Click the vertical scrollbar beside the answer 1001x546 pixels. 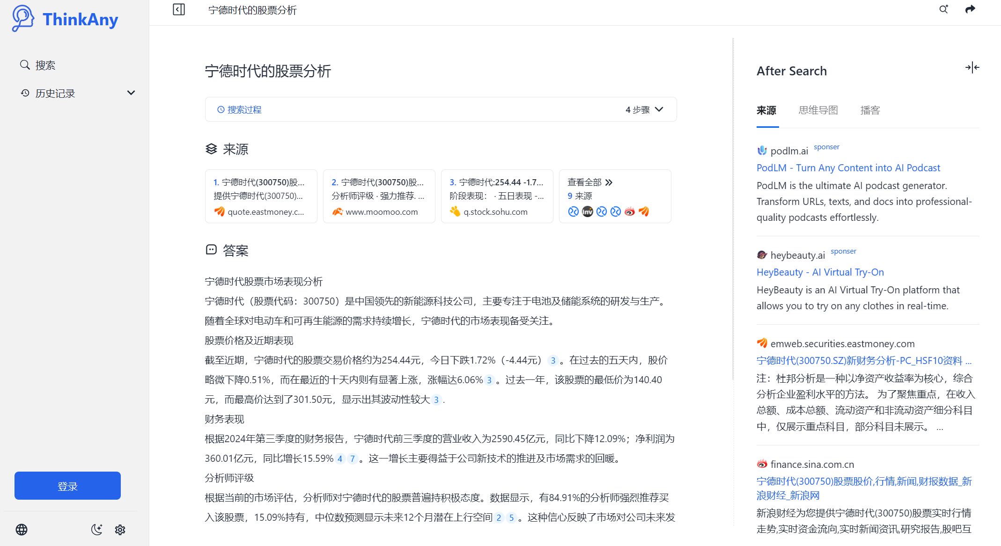click(733, 209)
